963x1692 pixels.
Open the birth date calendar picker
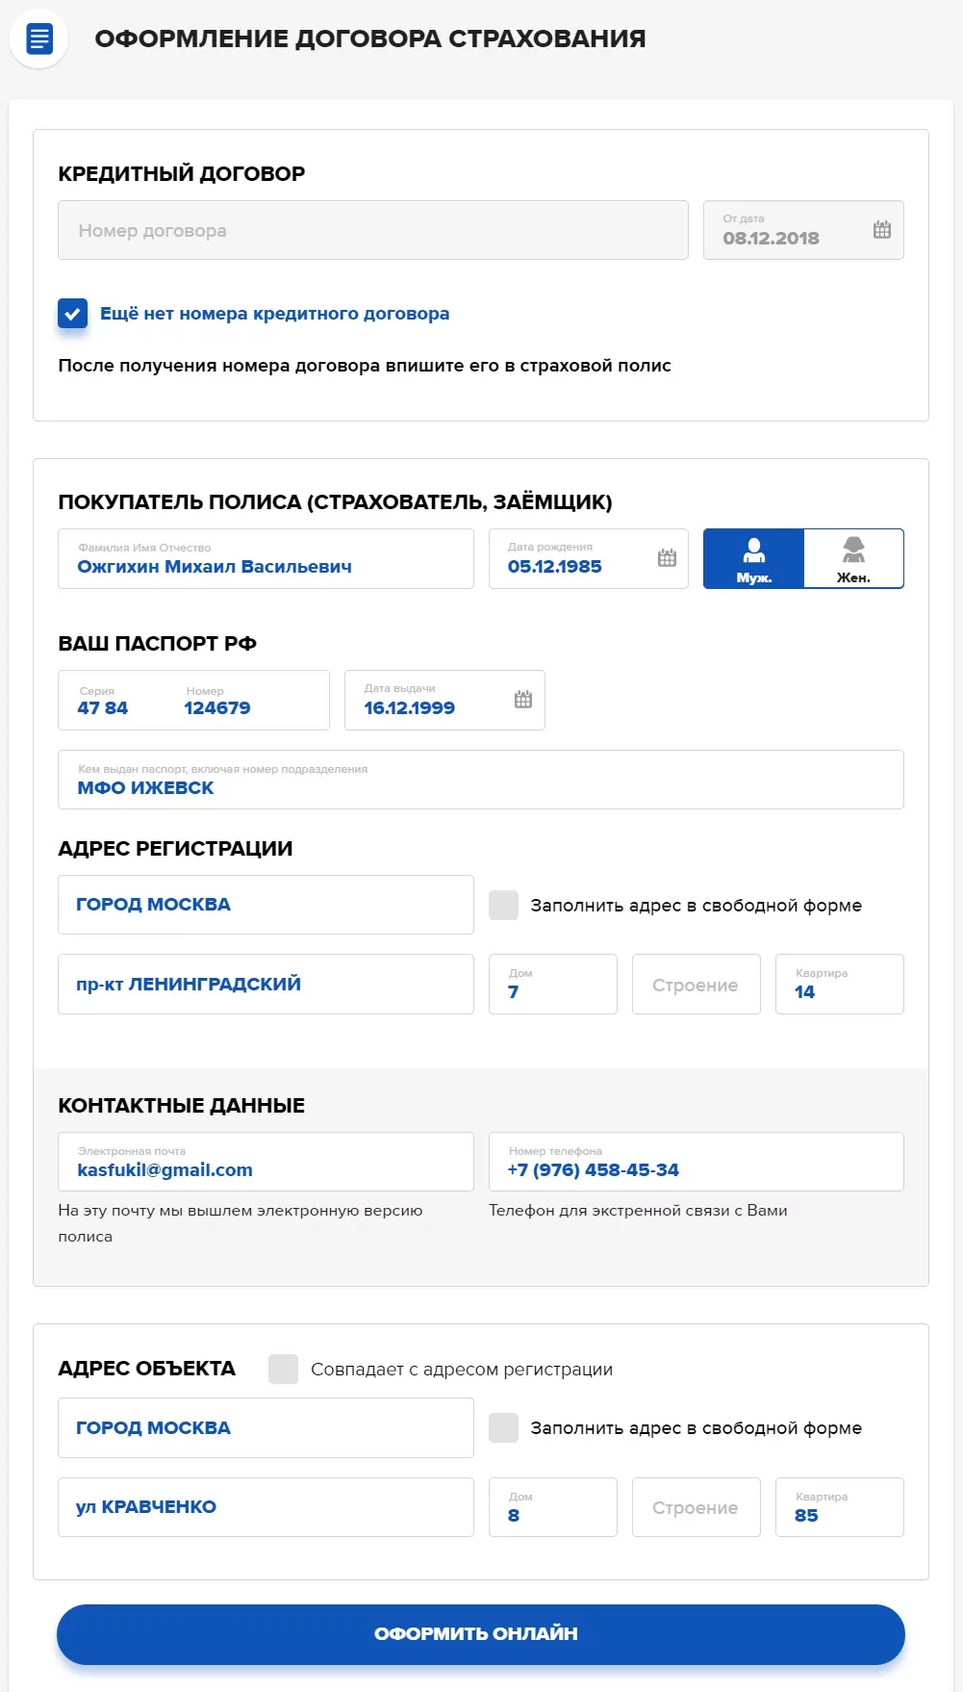667,558
